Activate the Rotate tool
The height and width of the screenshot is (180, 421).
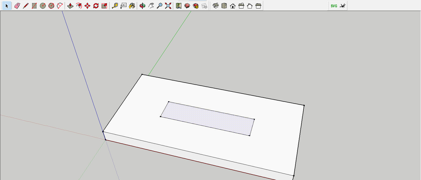[96, 6]
